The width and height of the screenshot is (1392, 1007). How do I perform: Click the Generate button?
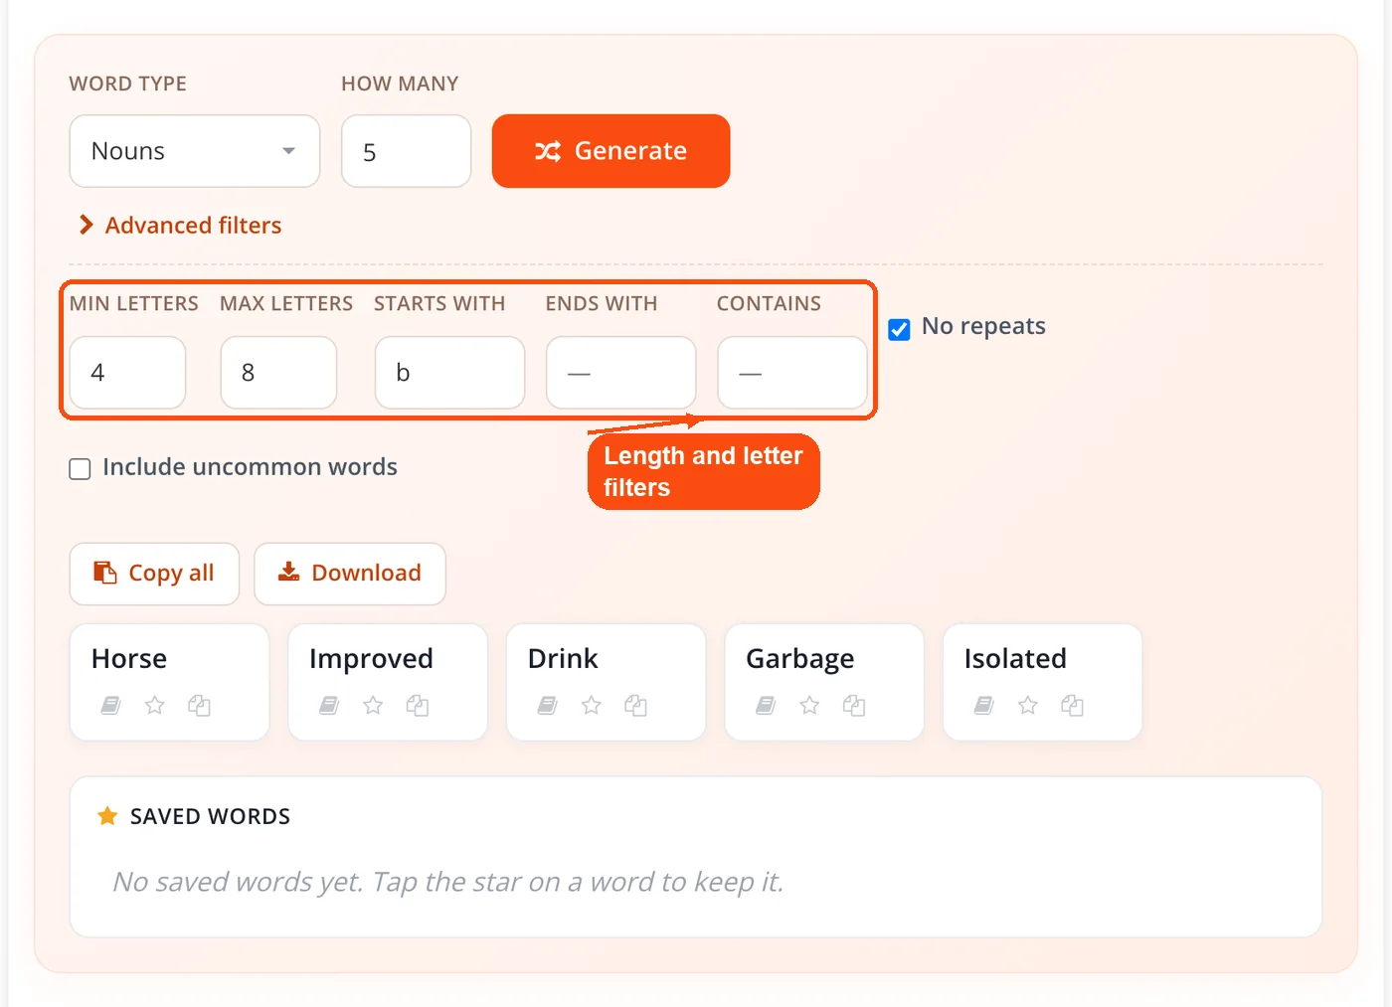tap(611, 151)
